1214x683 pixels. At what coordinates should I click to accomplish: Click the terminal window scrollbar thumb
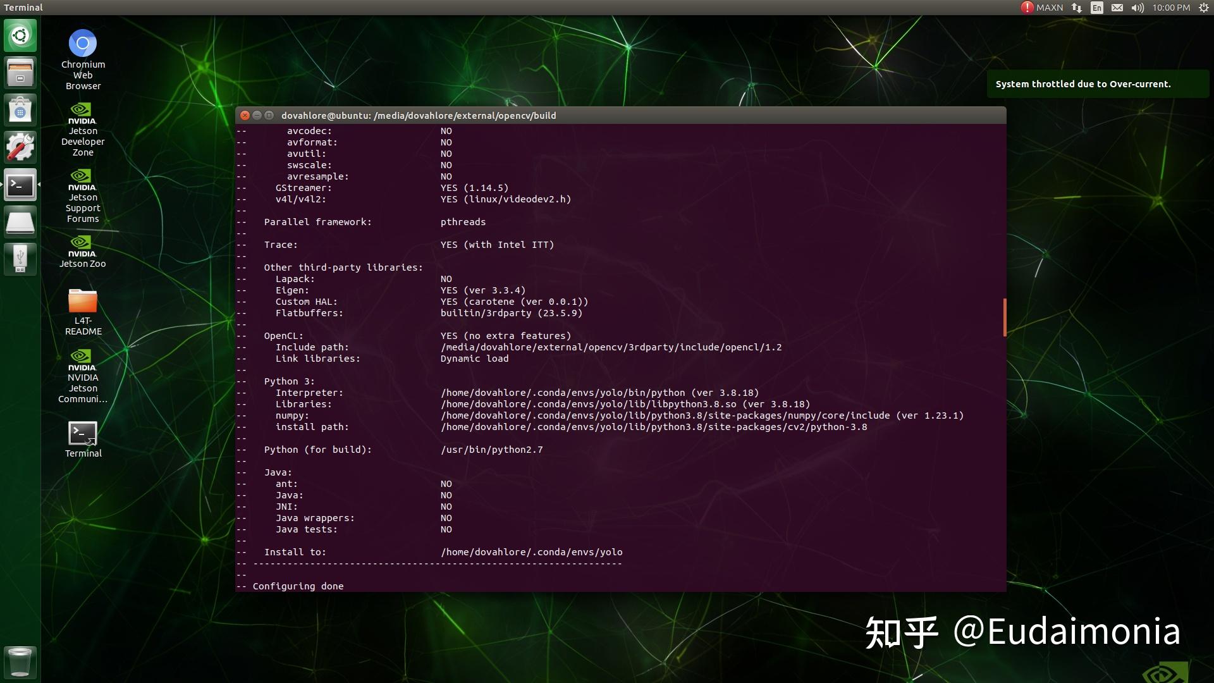click(x=1004, y=317)
